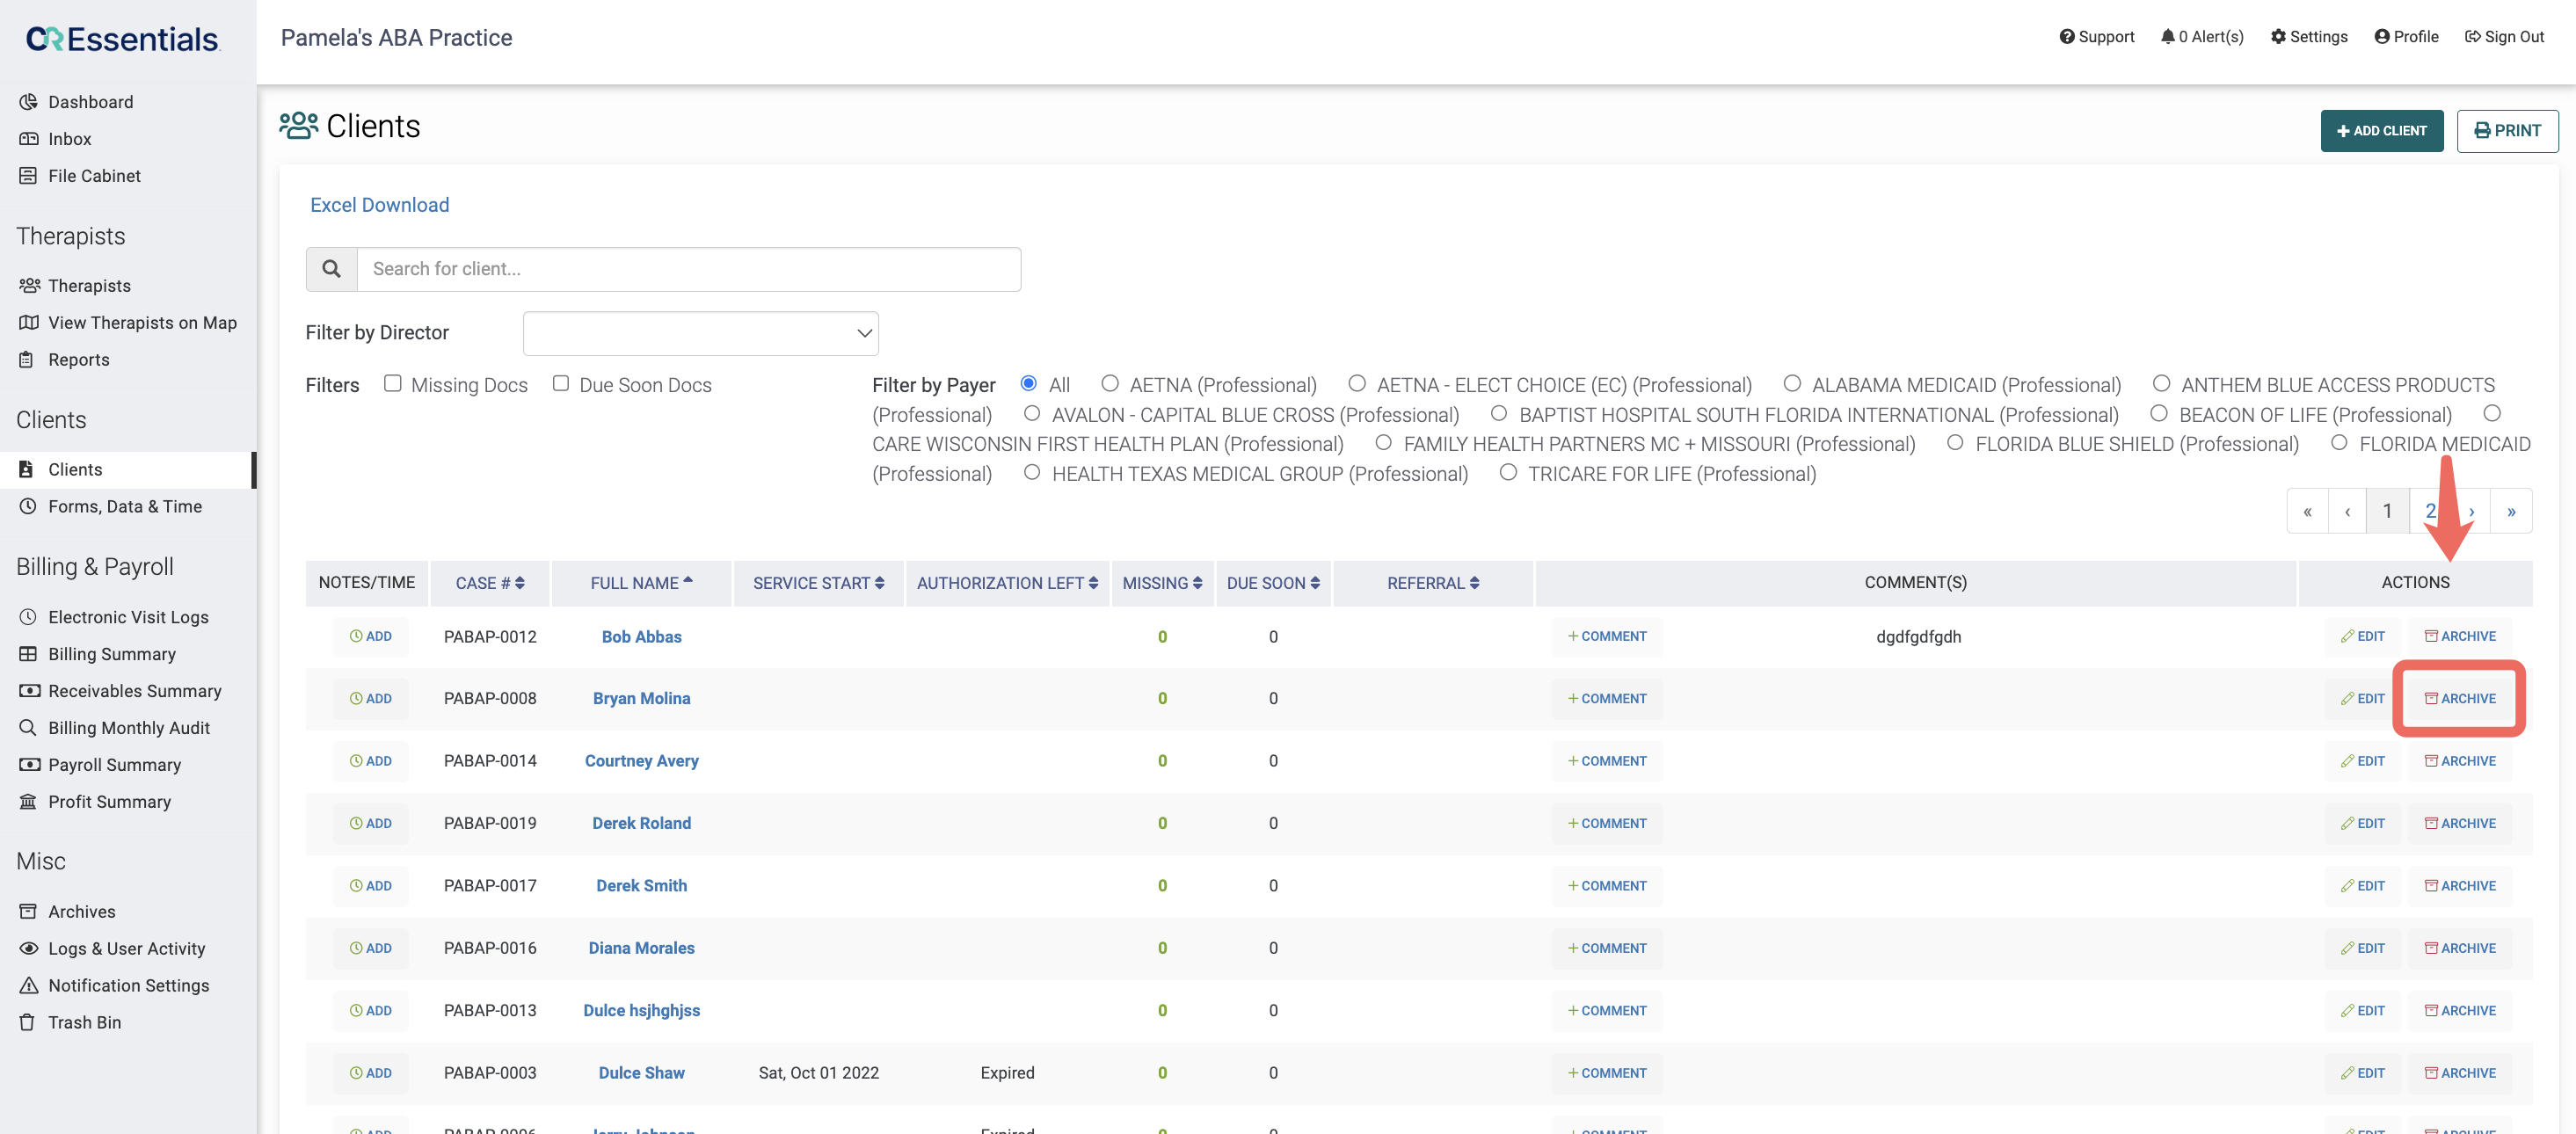Select the AETNA (Professional) payer radio
The width and height of the screenshot is (2576, 1134).
(1109, 384)
